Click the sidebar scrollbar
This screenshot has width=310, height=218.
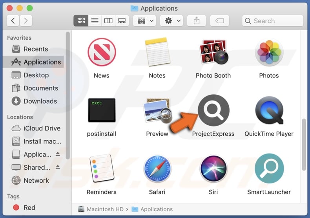coord(67,95)
